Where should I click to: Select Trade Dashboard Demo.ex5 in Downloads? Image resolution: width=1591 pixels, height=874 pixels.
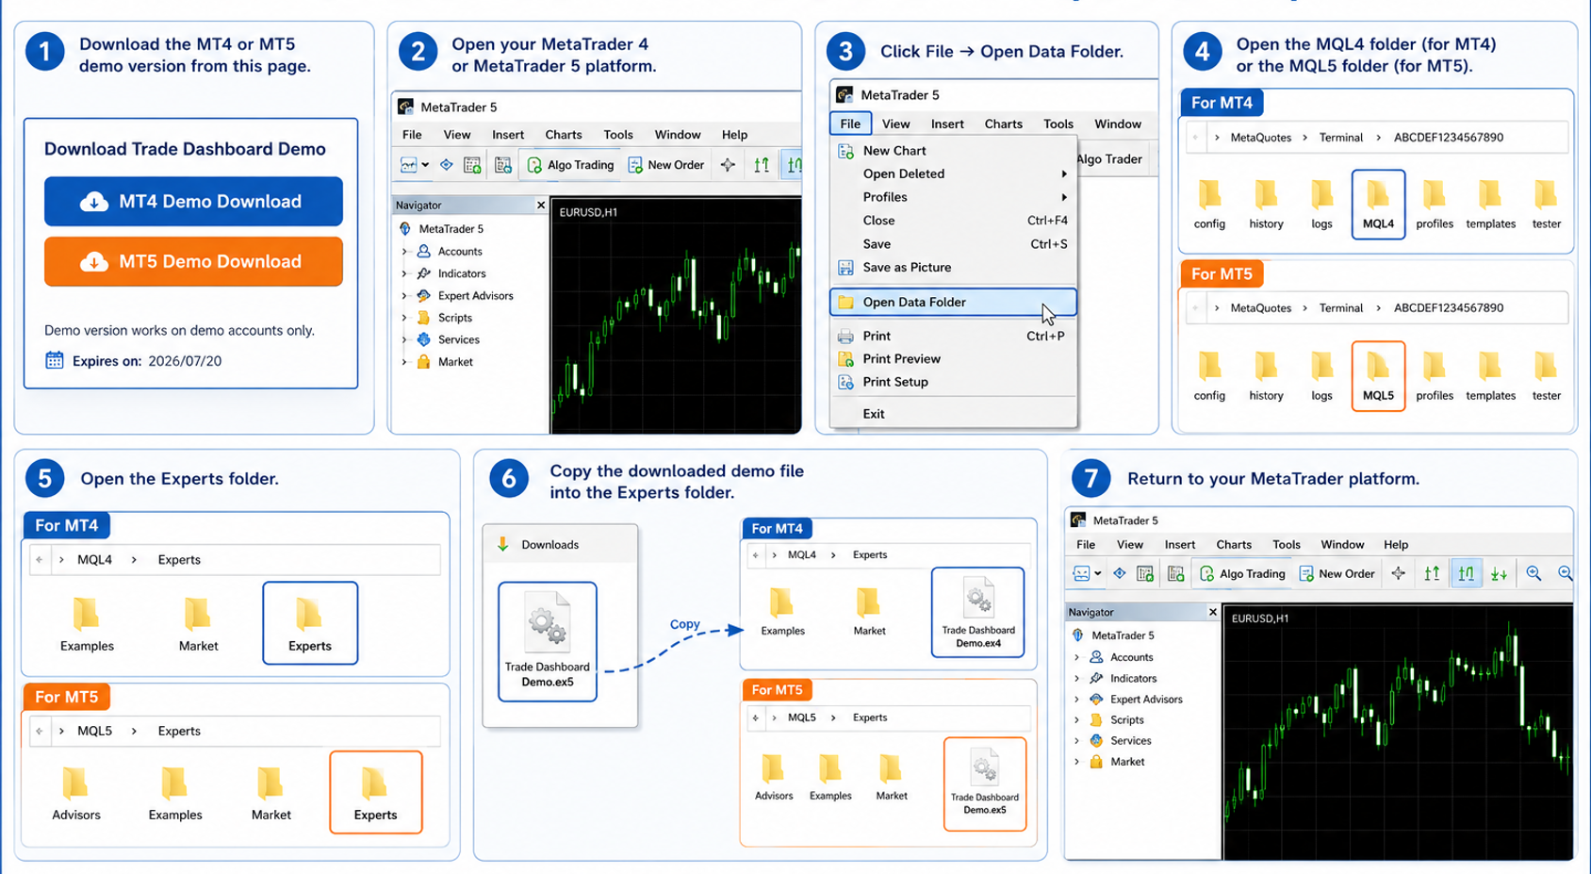point(548,642)
